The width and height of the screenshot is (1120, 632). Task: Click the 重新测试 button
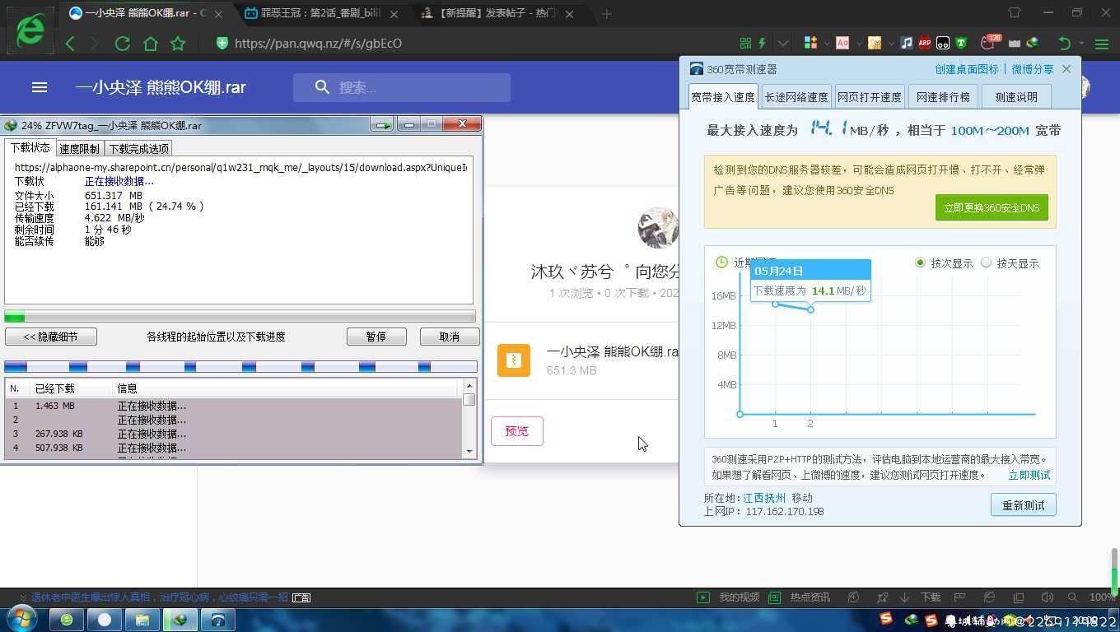[1023, 505]
